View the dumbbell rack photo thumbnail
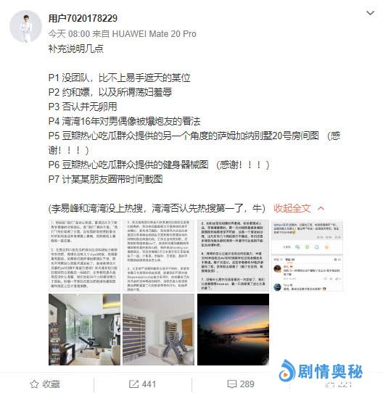The width and height of the screenshot is (383, 393). [x=159, y=330]
